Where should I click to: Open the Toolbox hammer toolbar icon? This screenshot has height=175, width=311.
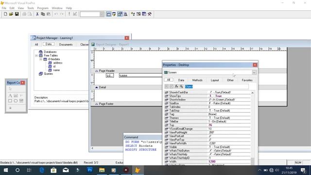point(150,14)
